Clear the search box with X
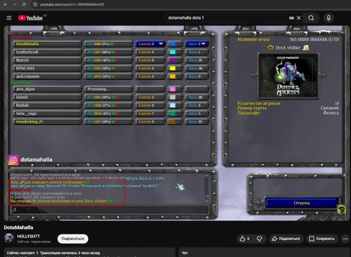351x257 pixels. tap(299, 18)
